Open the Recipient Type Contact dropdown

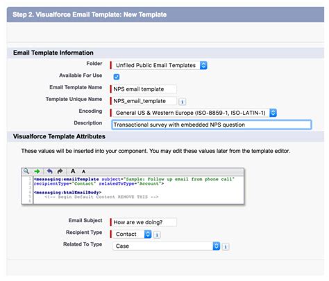click(x=132, y=234)
